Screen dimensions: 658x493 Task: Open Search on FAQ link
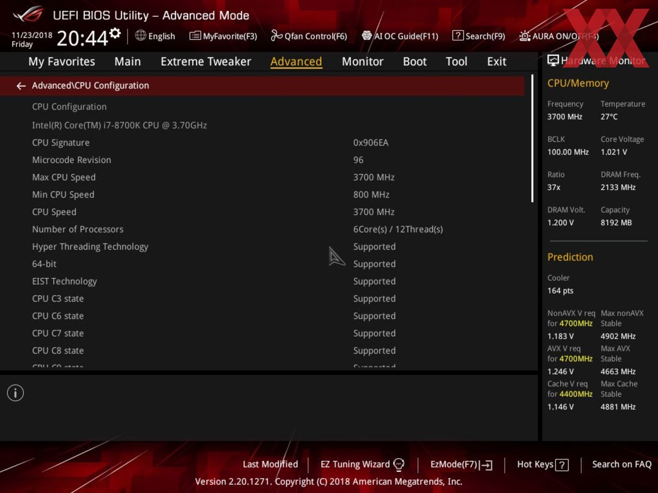pos(622,464)
